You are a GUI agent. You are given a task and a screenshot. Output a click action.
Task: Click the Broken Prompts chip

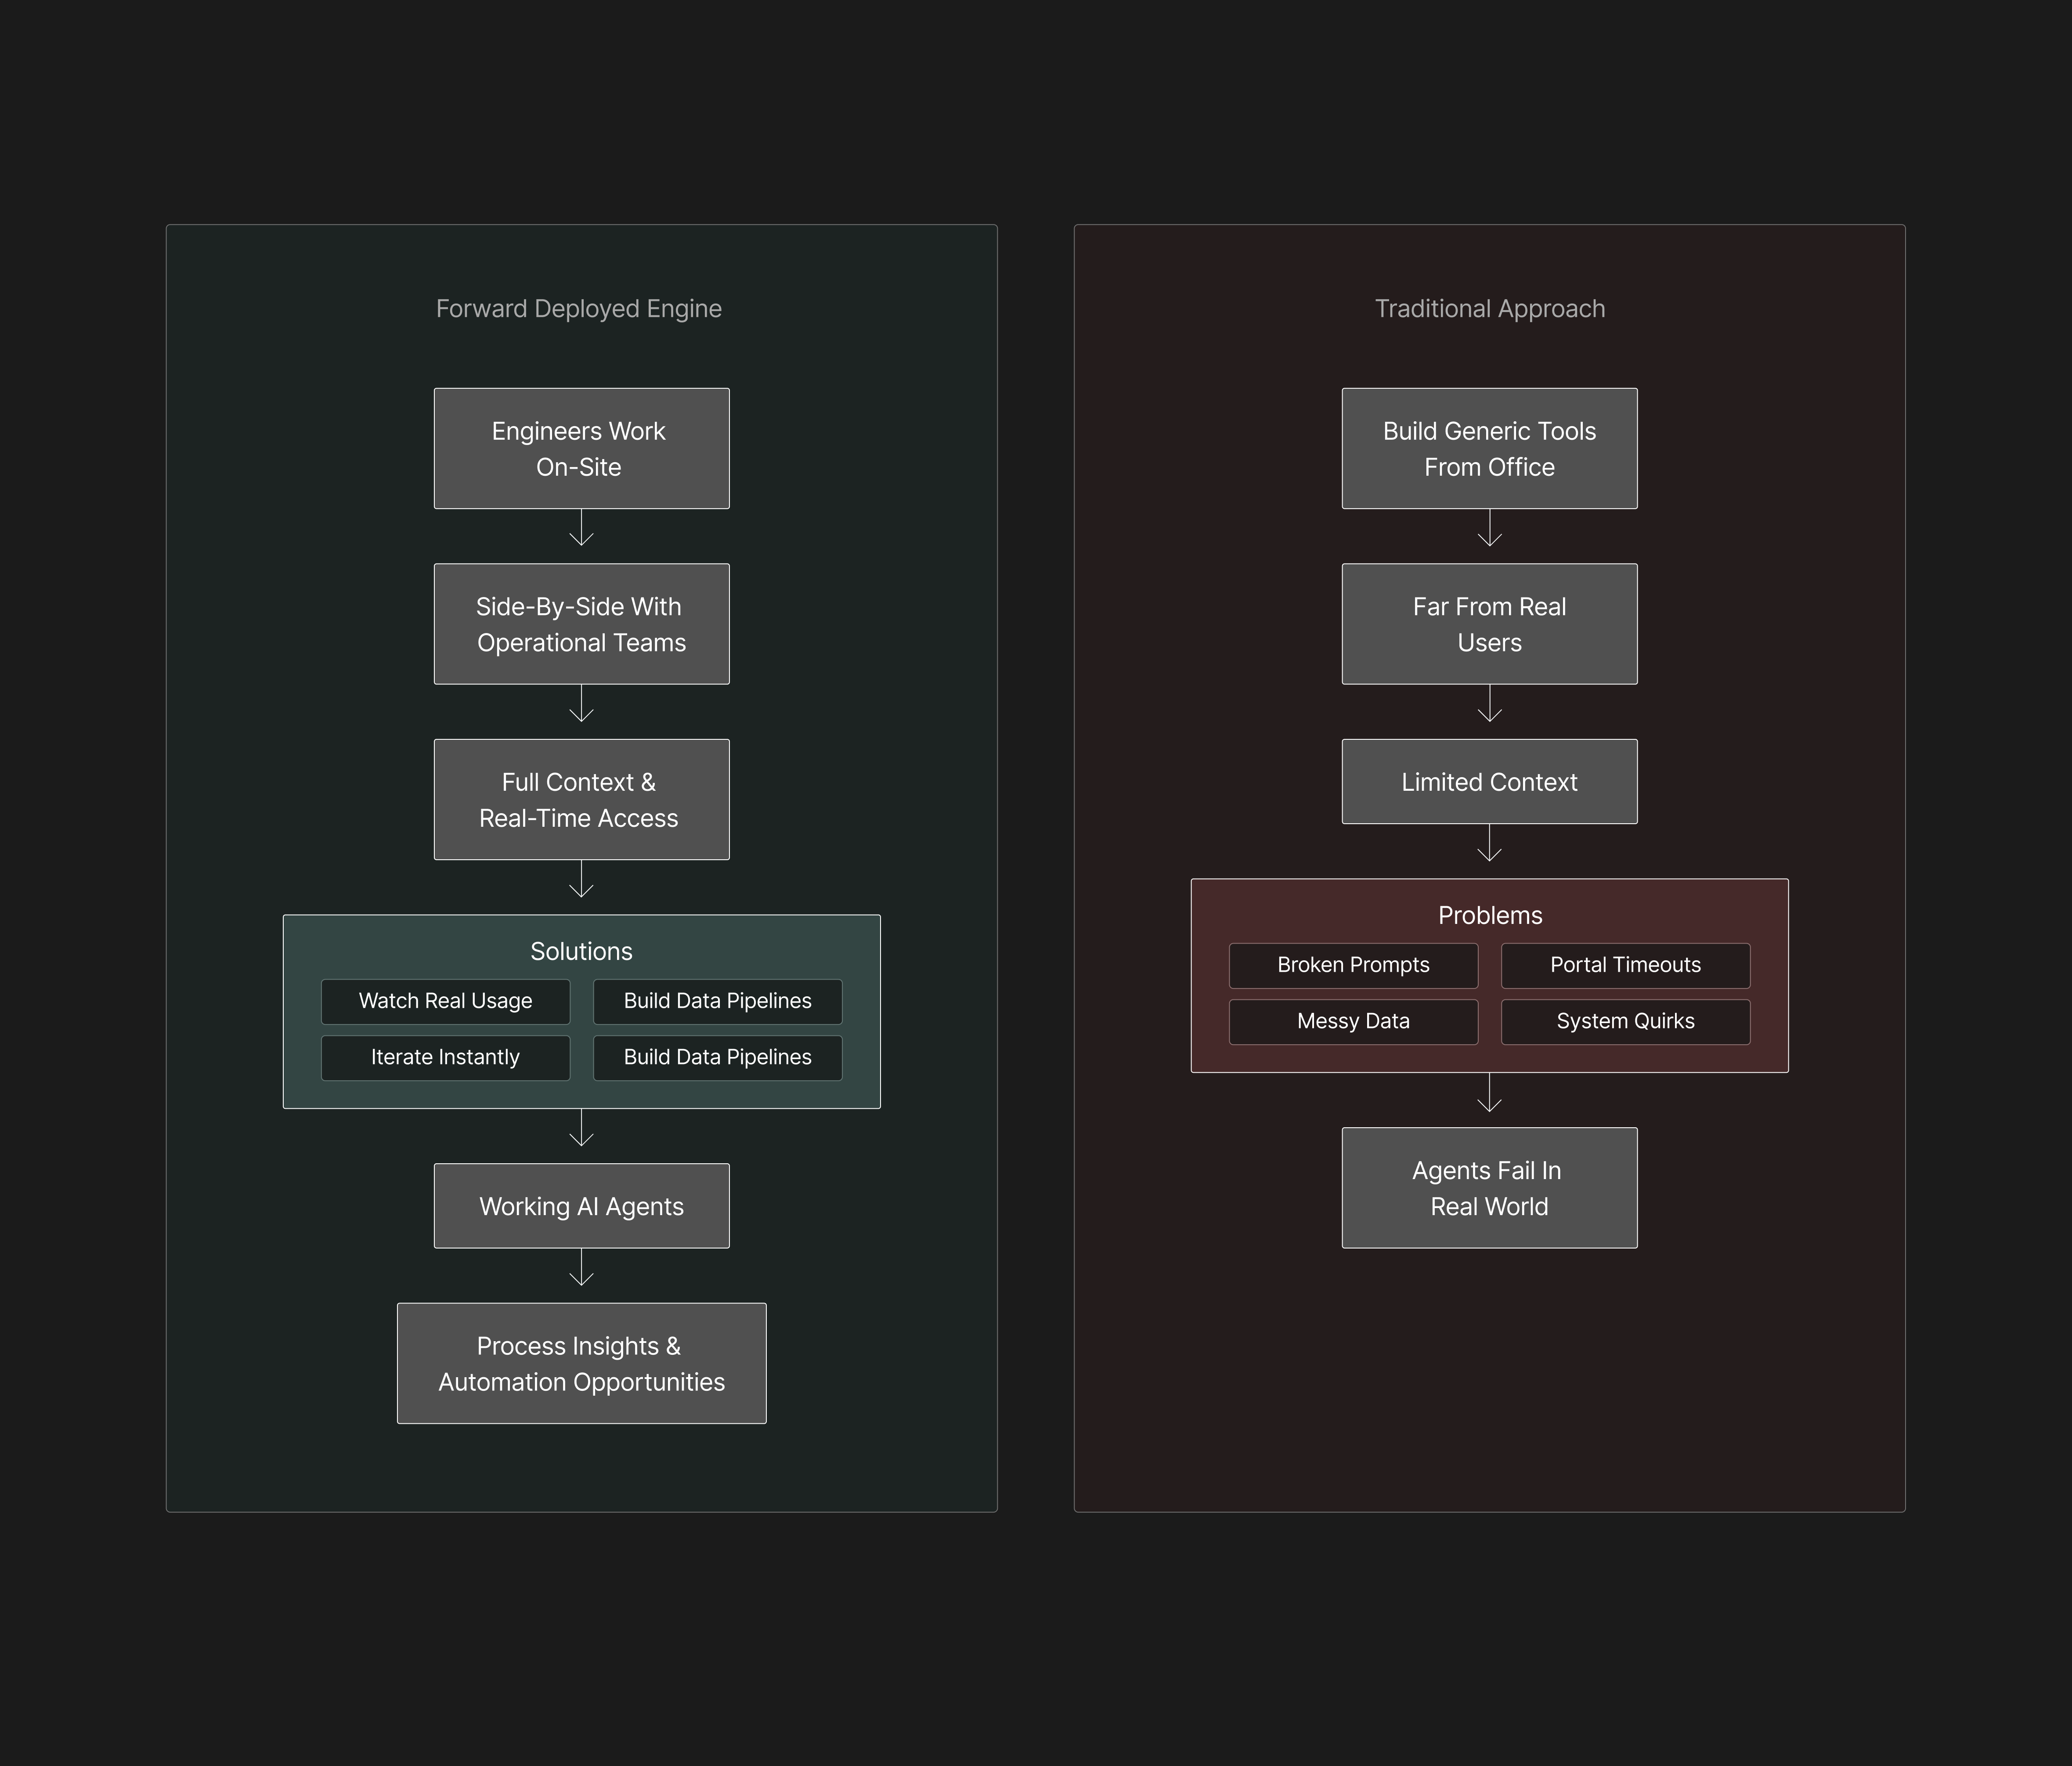1353,966
